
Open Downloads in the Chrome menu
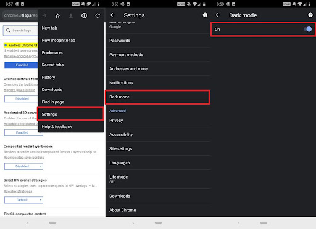[71, 89]
